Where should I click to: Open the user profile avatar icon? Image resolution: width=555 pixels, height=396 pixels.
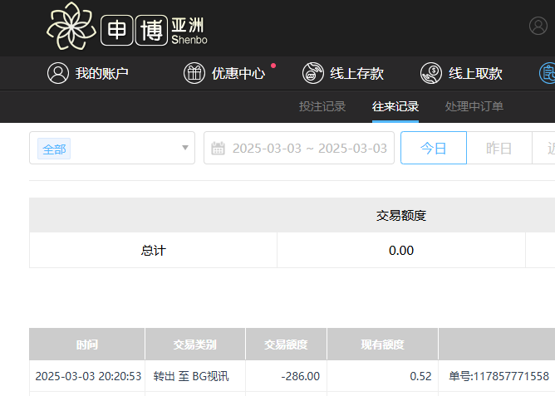click(538, 26)
